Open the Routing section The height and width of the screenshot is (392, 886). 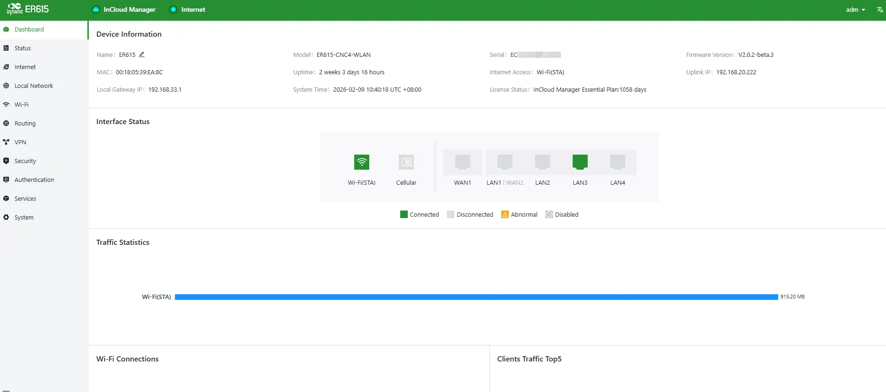[x=44, y=123]
